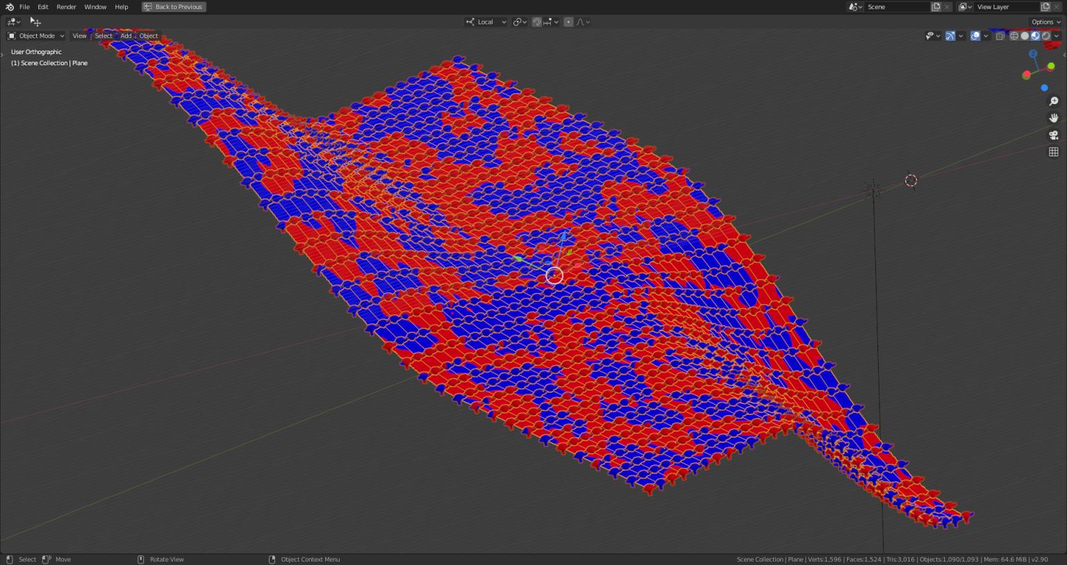Toggle the show gizmo button
The image size is (1067, 565).
click(x=950, y=36)
